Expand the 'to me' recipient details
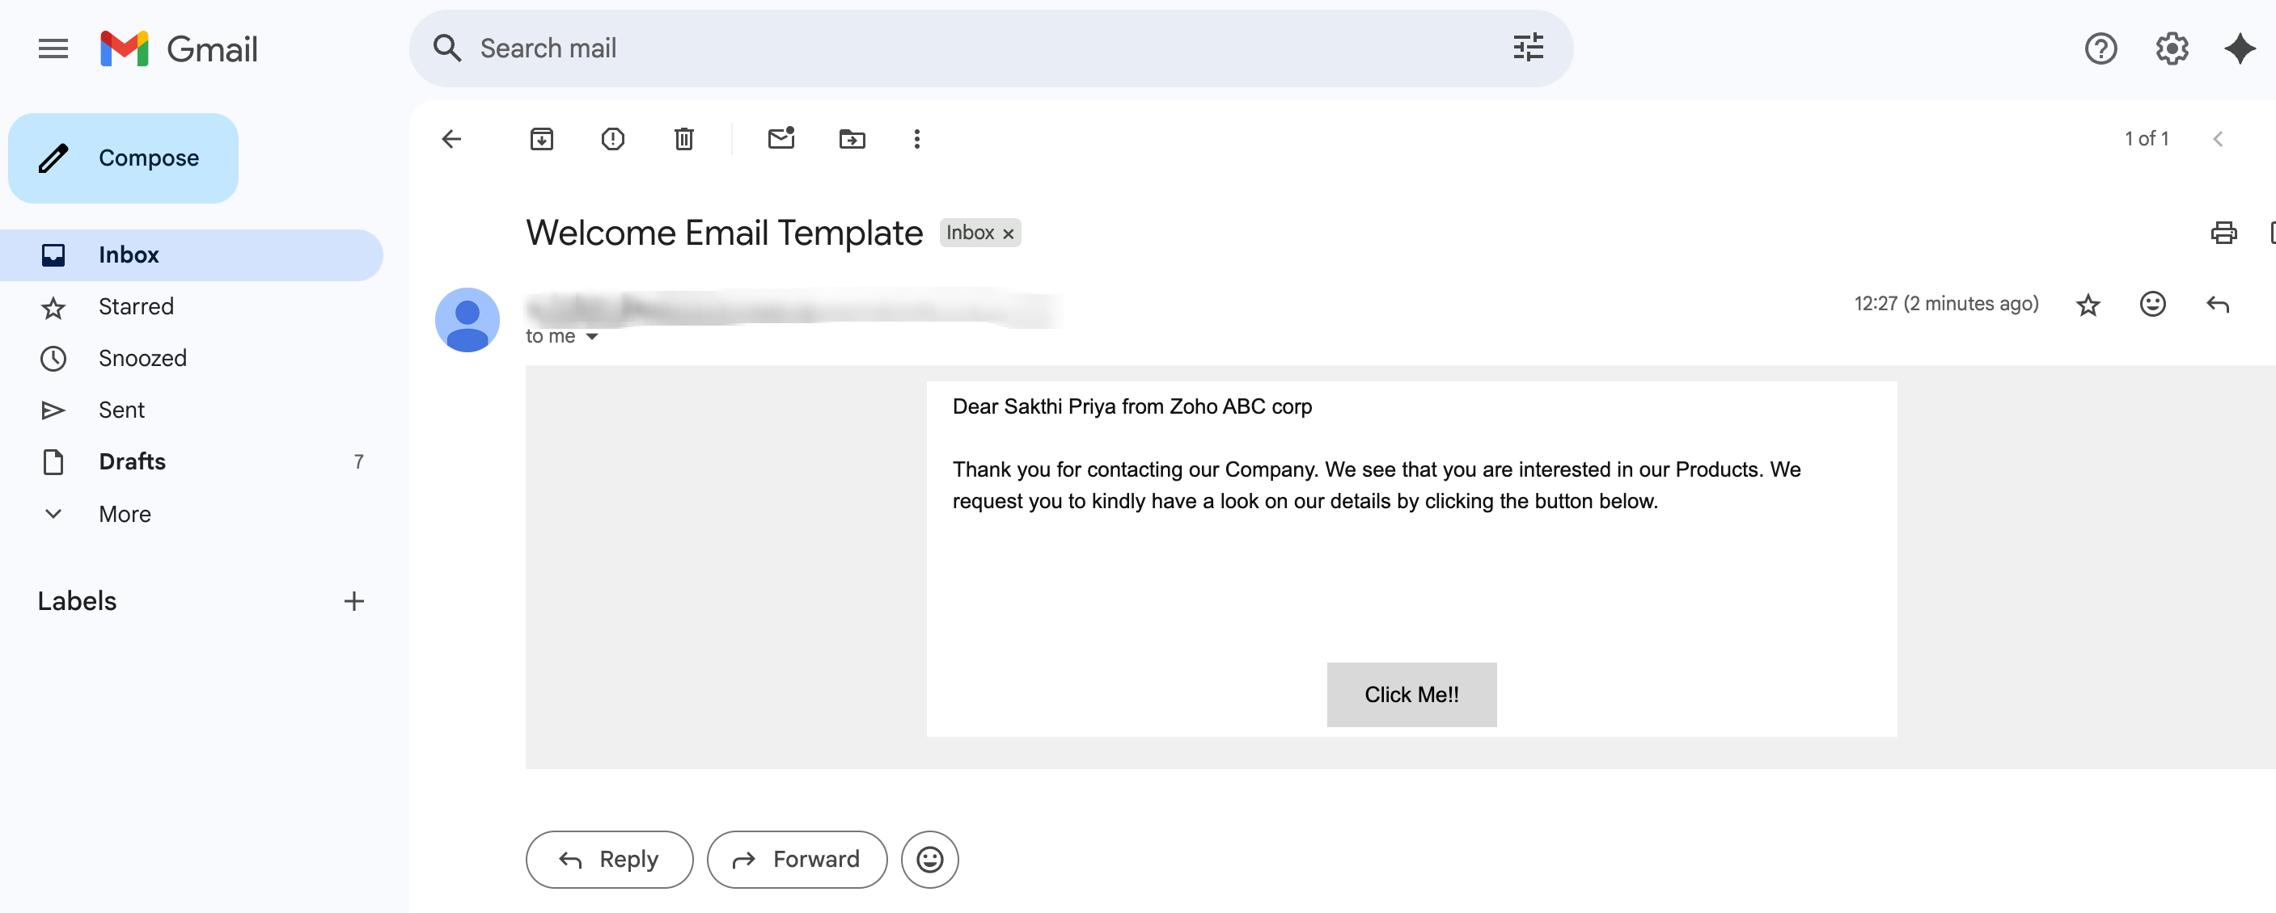2276x913 pixels. coord(592,336)
